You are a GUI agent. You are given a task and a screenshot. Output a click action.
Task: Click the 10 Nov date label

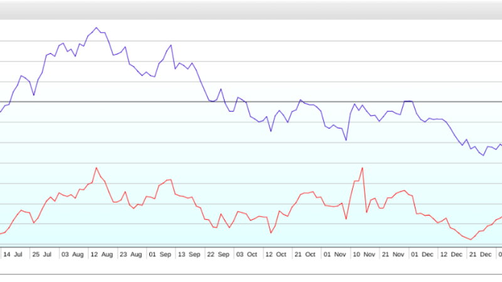point(363,255)
